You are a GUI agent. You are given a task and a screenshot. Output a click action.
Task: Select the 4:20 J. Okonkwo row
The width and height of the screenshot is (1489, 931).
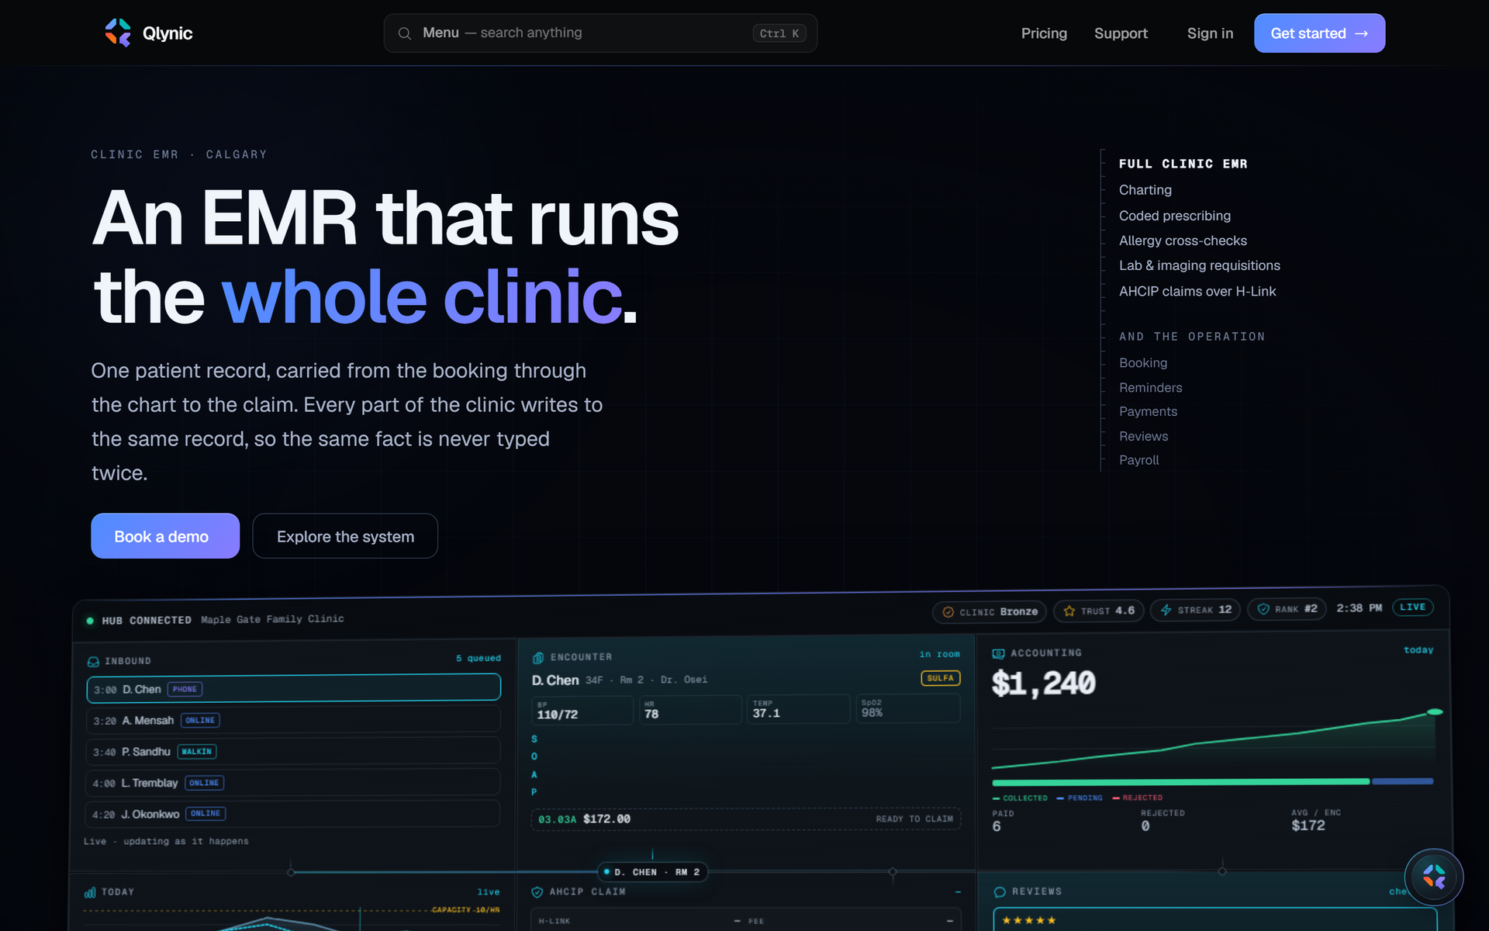[x=292, y=814]
